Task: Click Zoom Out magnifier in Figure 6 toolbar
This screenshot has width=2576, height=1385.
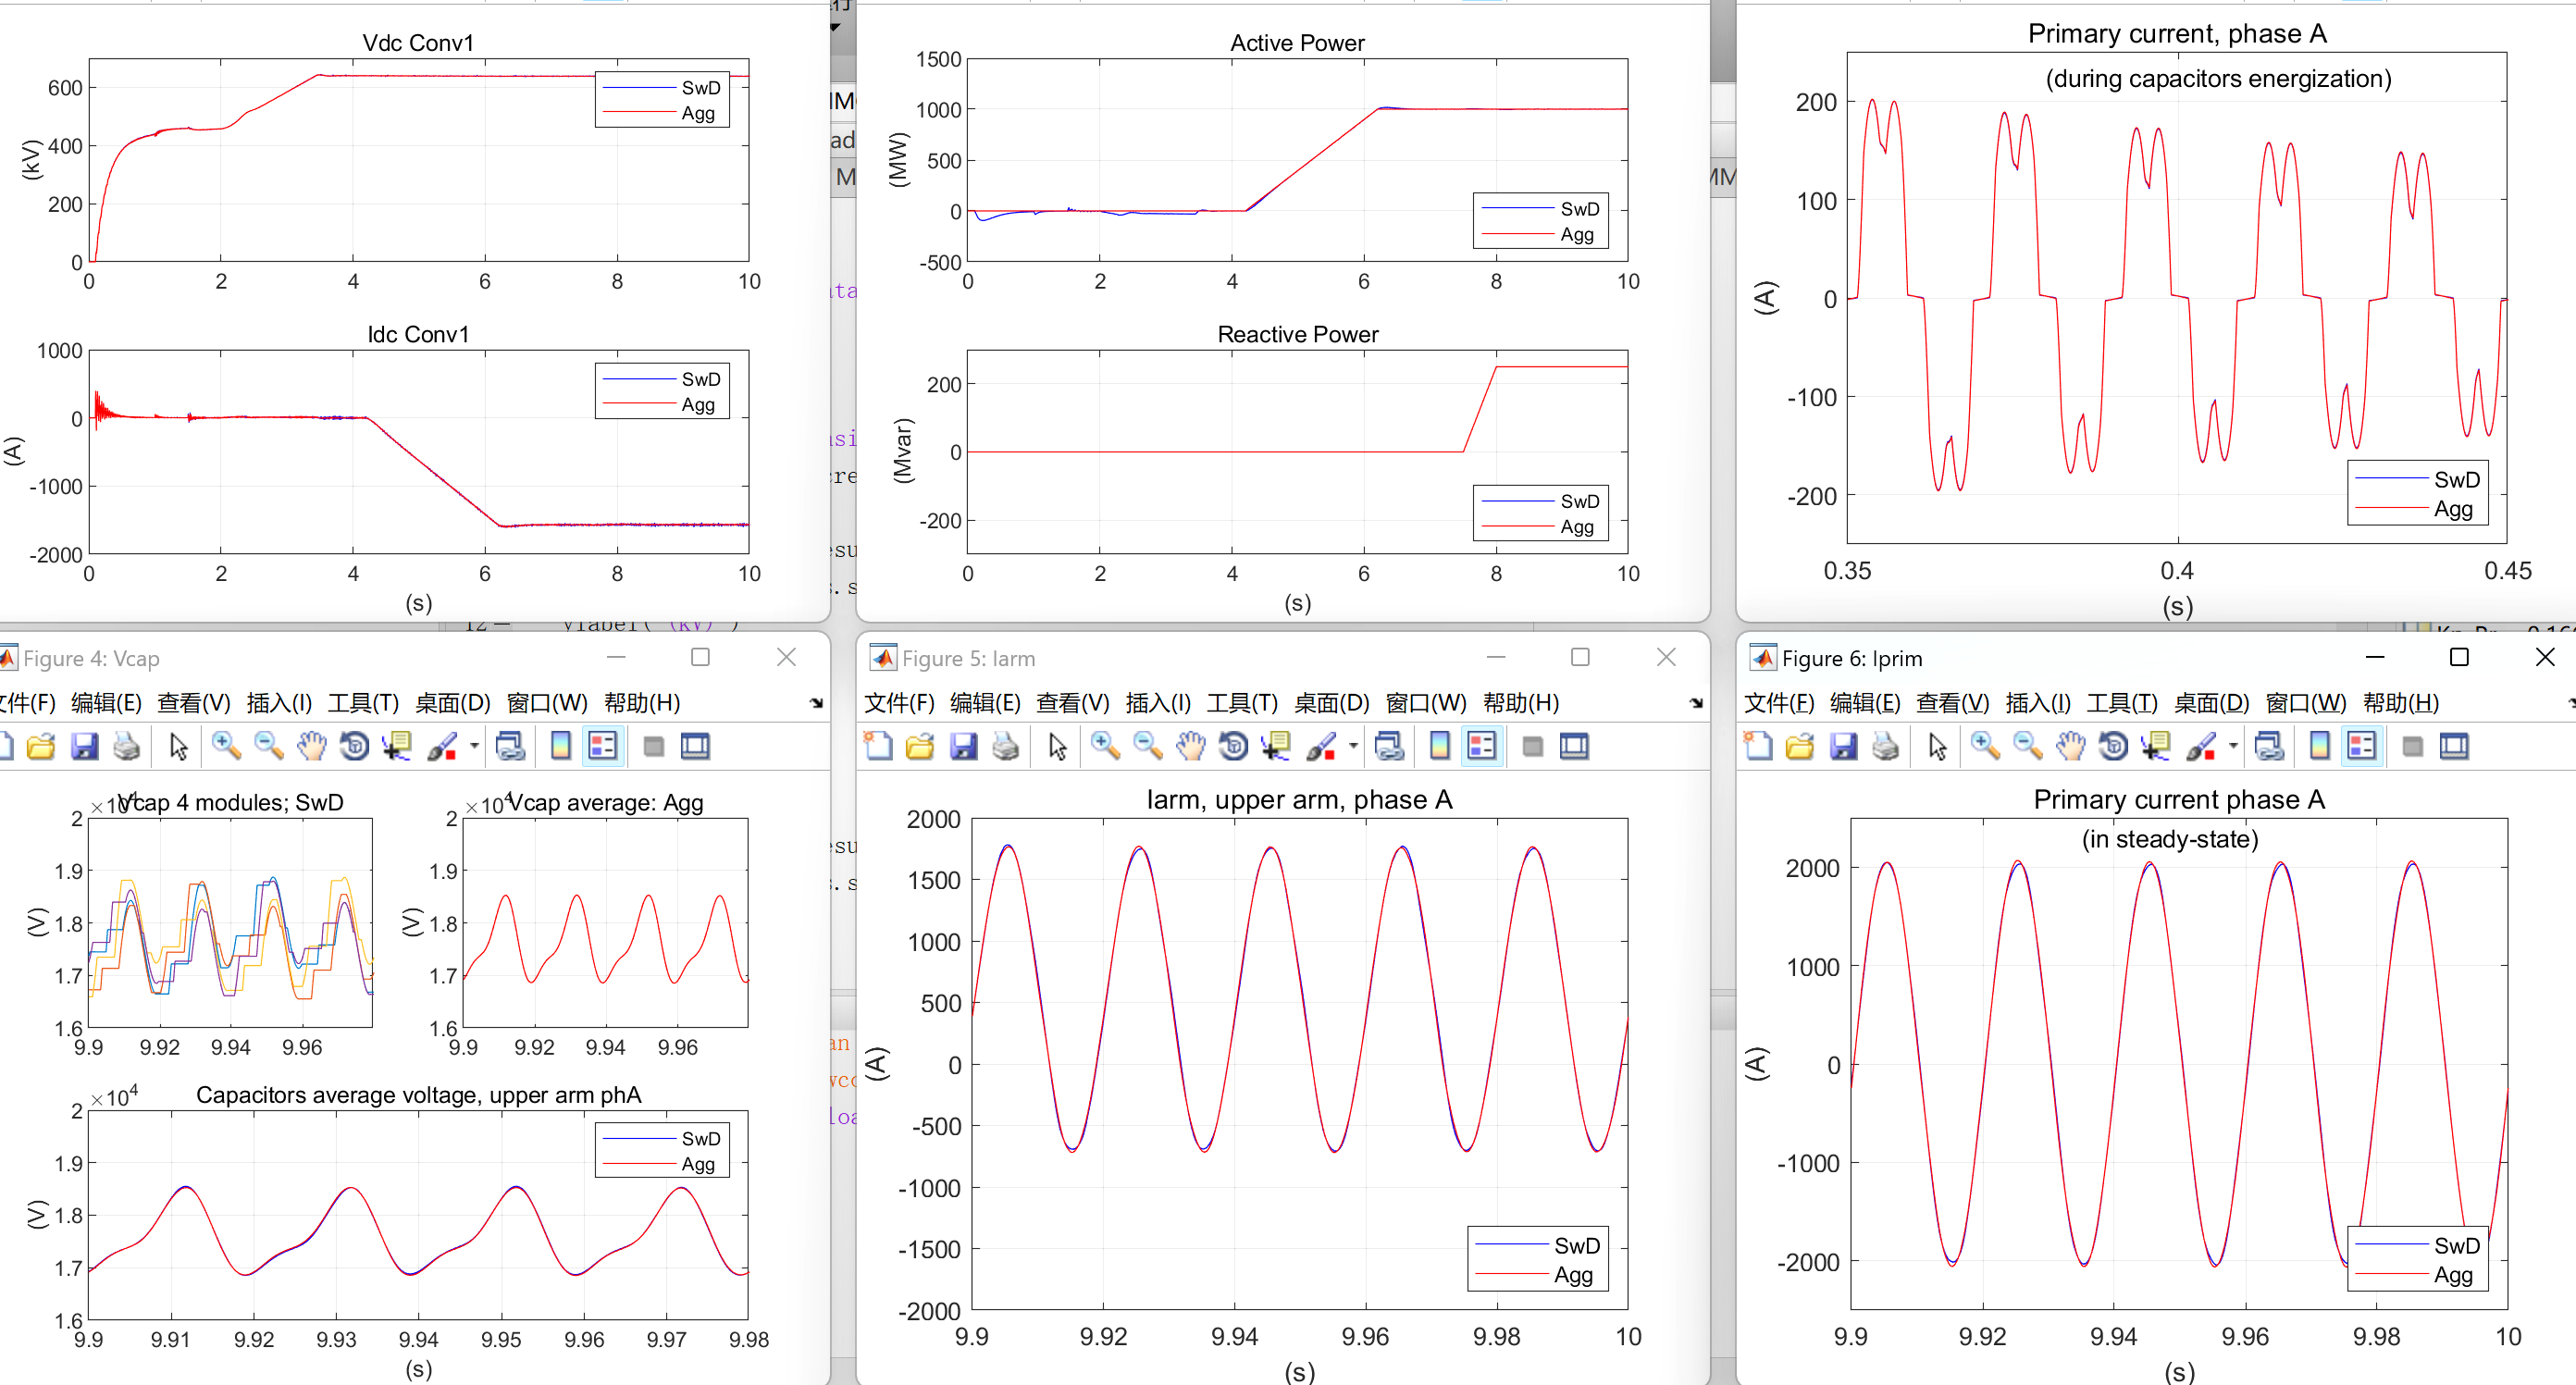Action: click(2027, 746)
